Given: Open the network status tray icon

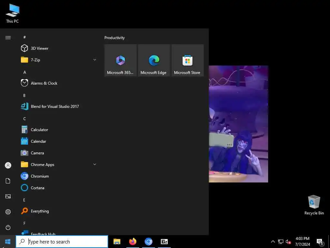Looking at the screenshot, I should 281,242.
